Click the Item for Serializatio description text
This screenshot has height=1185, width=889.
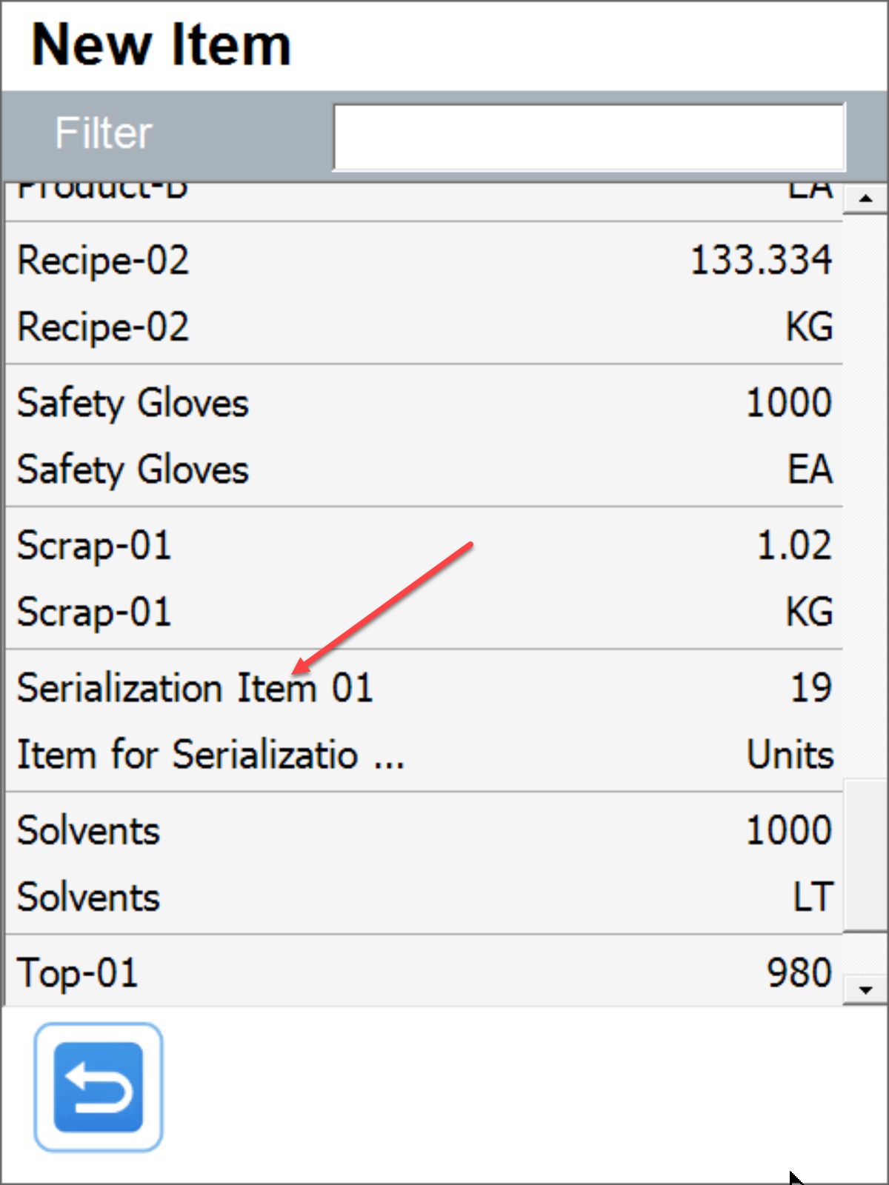click(x=210, y=755)
